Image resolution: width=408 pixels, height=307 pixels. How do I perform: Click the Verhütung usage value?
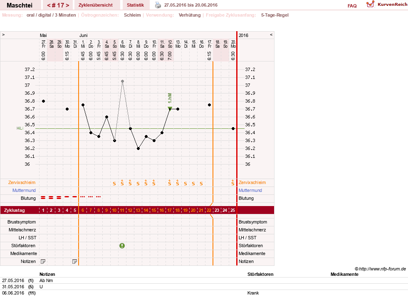(x=190, y=15)
